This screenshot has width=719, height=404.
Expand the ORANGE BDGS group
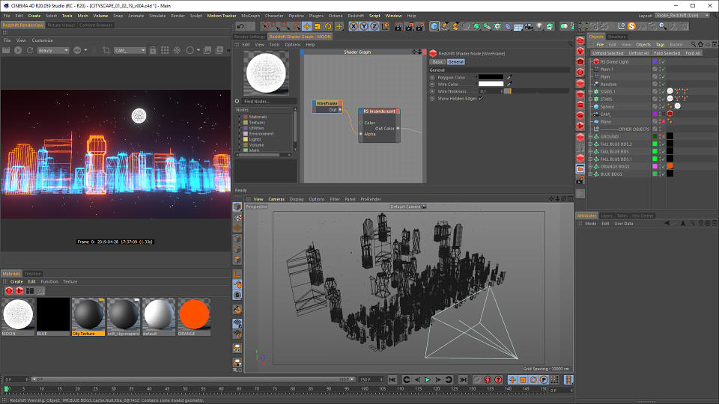[x=591, y=167]
